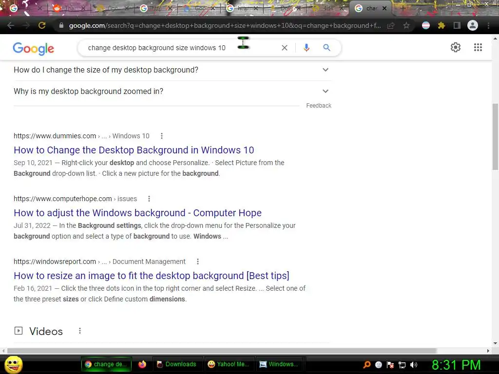Open the striped flag extension icon

pos(425,25)
